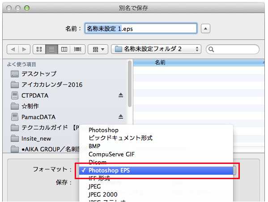Choose Photoshop EPS from format menu
The width and height of the screenshot is (268, 202).
pyautogui.click(x=156, y=170)
